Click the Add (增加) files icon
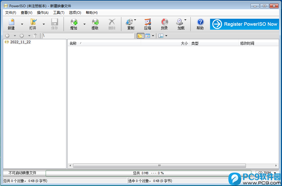Screen dimensions: 282x186 [74, 22]
